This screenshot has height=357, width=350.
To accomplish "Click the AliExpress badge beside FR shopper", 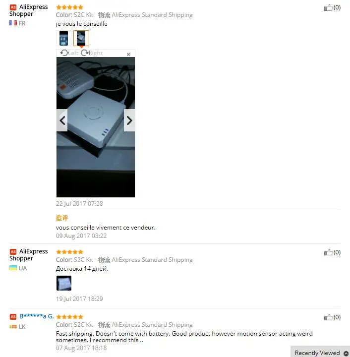I will coord(13,7).
